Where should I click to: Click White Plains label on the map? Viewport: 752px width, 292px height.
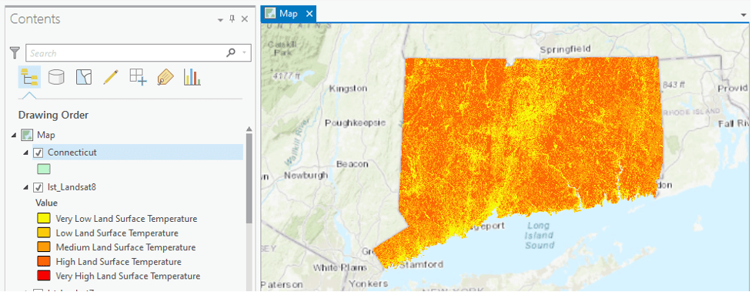click(x=340, y=267)
